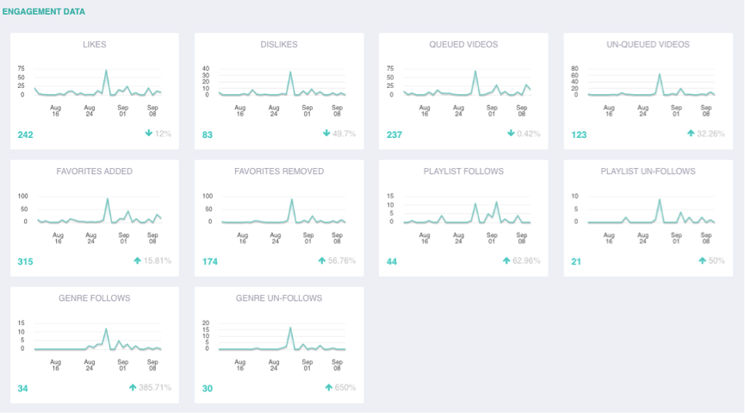
Task: Click the 32.26% change value
Action: pyautogui.click(x=711, y=134)
